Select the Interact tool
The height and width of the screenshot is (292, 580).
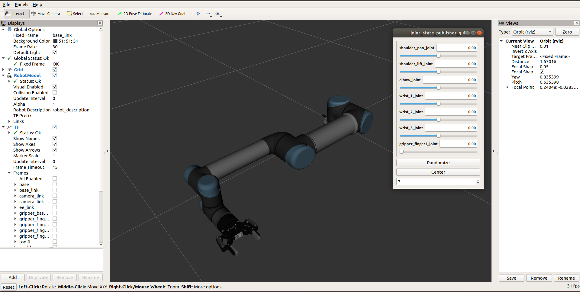click(16, 14)
